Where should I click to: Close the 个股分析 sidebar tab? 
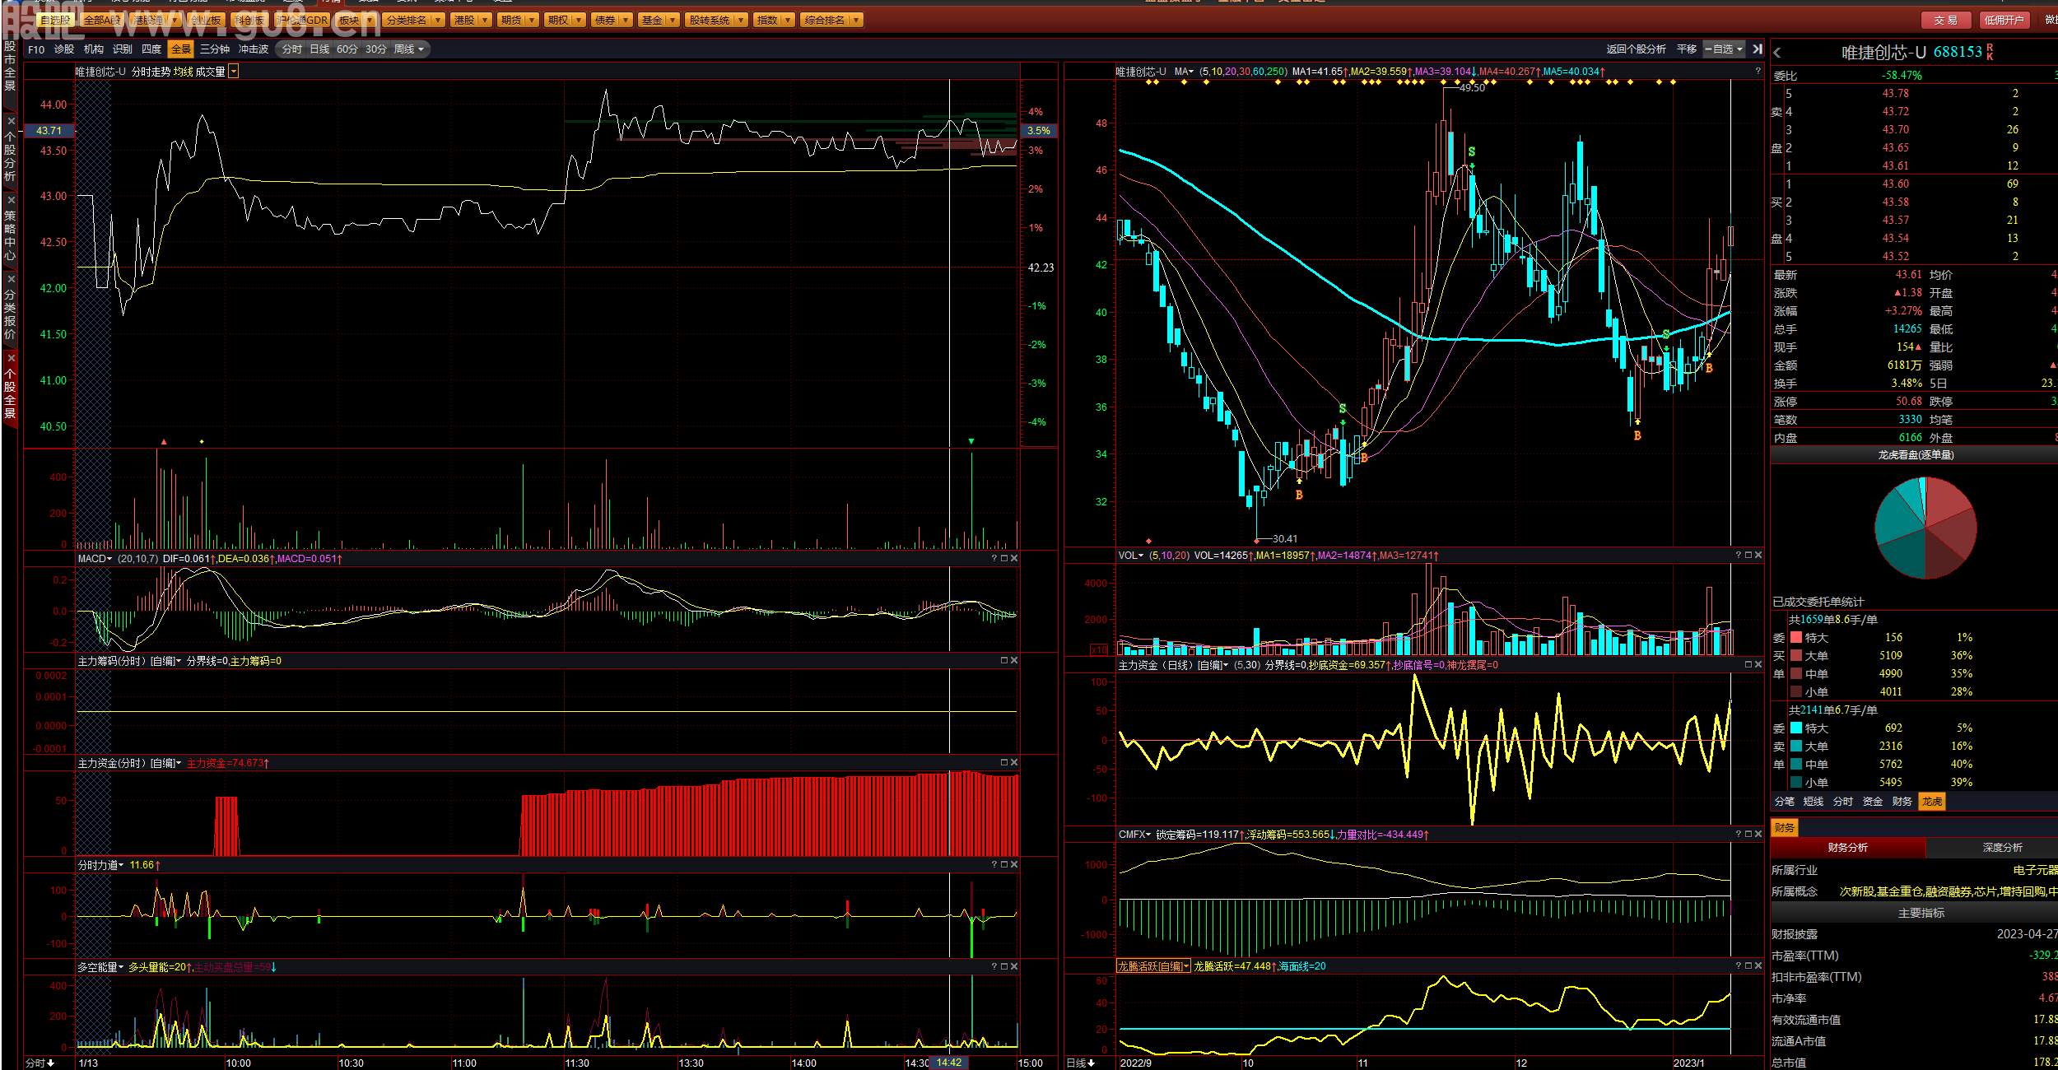pos(11,121)
